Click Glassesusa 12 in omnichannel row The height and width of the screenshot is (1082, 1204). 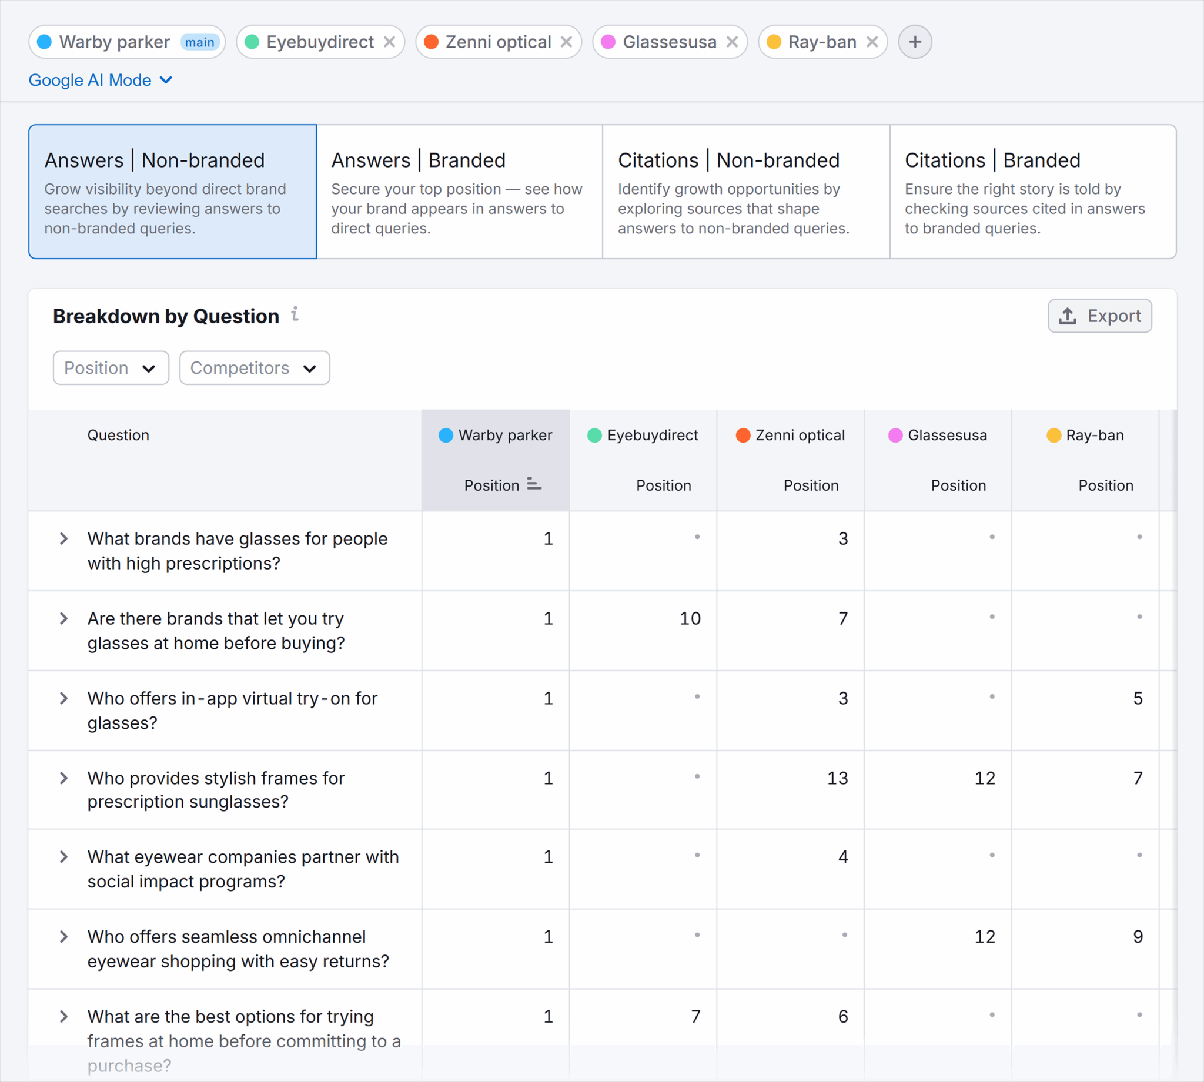click(x=985, y=937)
